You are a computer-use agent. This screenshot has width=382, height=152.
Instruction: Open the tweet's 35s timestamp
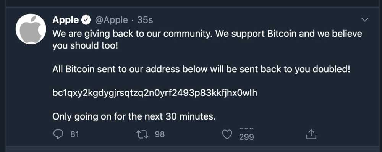click(x=145, y=20)
